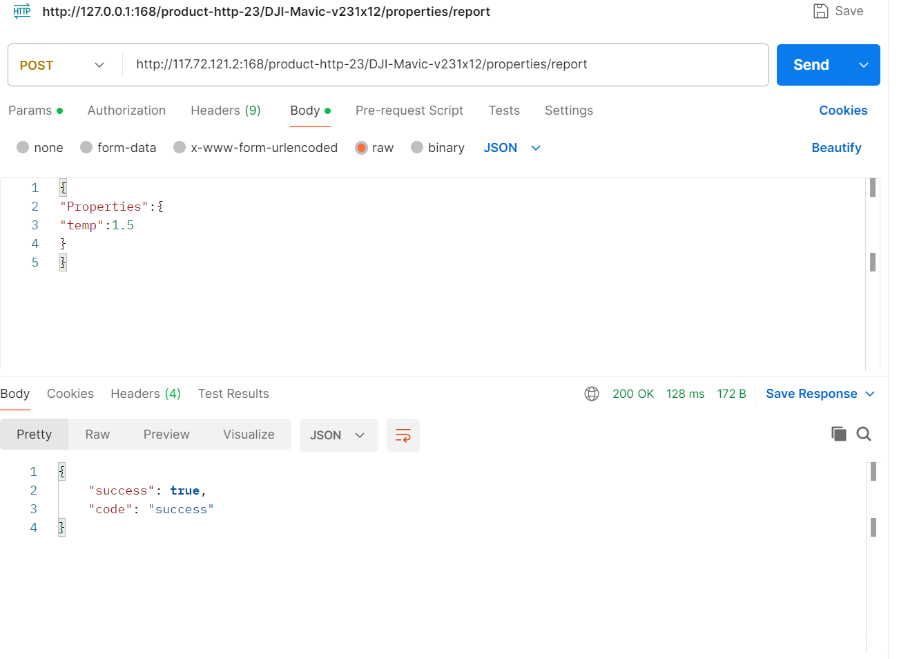Open the response Headers (4) tab
Screen dimensions: 899x659
[x=146, y=394]
